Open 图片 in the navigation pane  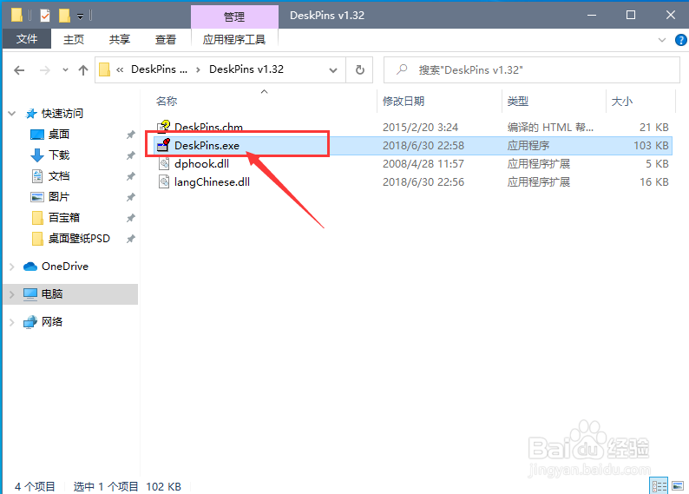pos(59,196)
